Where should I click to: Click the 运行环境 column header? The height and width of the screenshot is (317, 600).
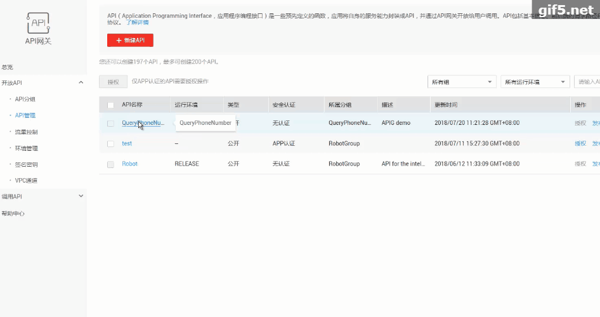(186, 105)
